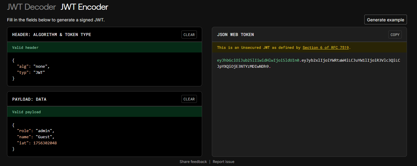Screen dimensions: 417x166
Task: Click the Generate example button
Action: (x=386, y=20)
